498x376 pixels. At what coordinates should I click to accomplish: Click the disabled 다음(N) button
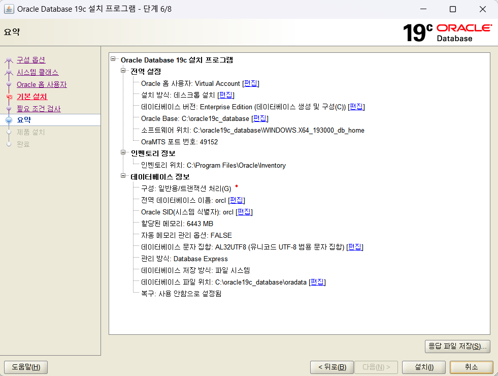[x=376, y=367]
